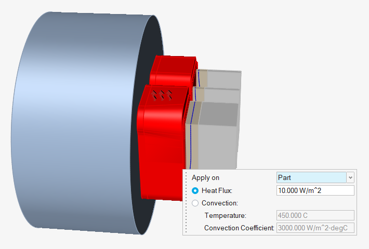369x249 pixels.
Task: Select the Heat Flux radio button
Action: coord(195,190)
